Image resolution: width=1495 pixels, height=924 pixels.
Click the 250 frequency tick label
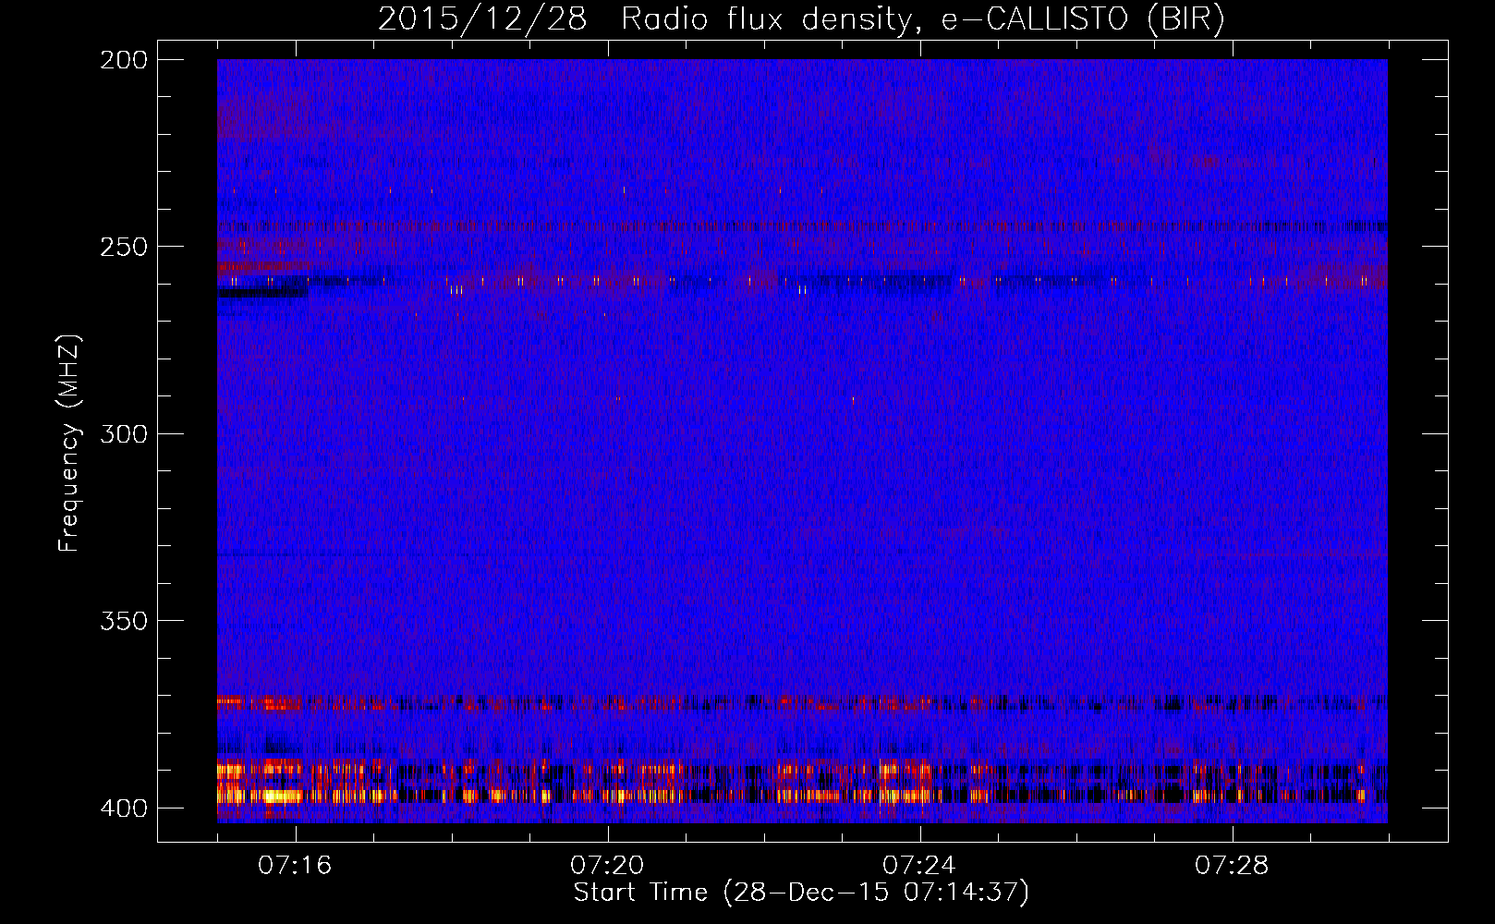pos(123,247)
